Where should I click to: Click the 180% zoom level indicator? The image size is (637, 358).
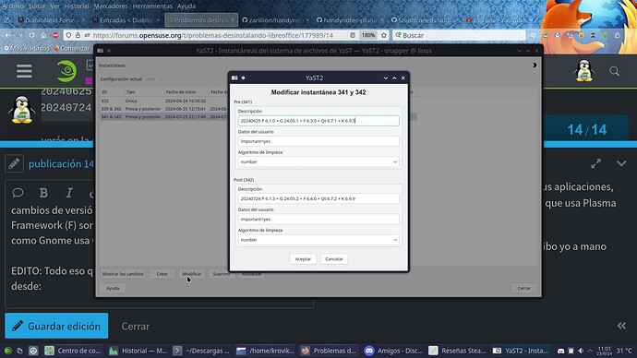tap(368, 35)
